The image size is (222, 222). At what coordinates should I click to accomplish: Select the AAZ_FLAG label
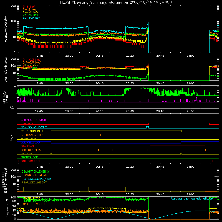pos(27,153)
